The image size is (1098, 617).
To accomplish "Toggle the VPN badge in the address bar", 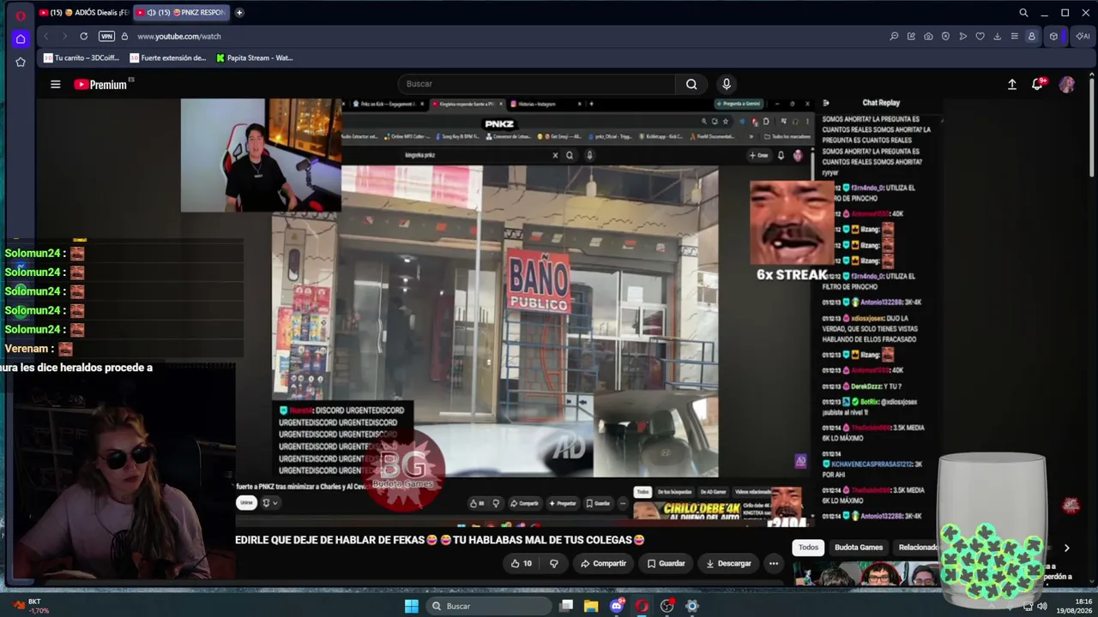I will 106,37.
